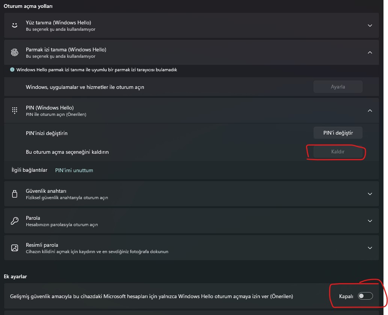
Task: Click the Resimli parola picture icon
Action: coord(15,248)
